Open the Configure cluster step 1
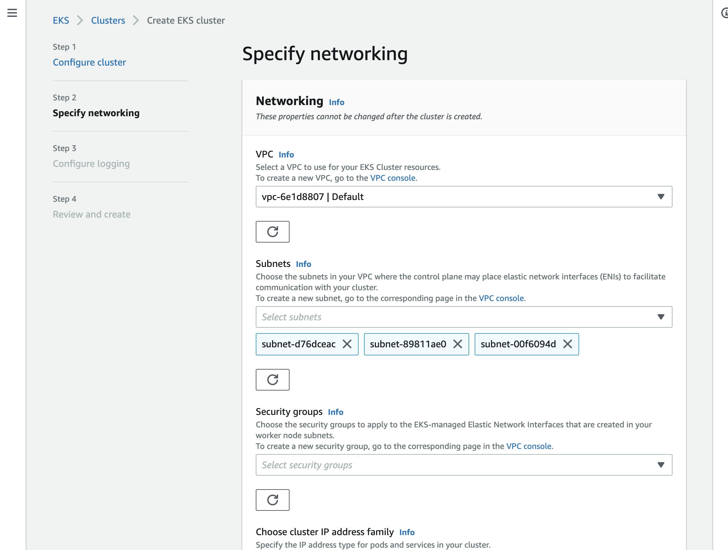The width and height of the screenshot is (728, 550). point(89,62)
